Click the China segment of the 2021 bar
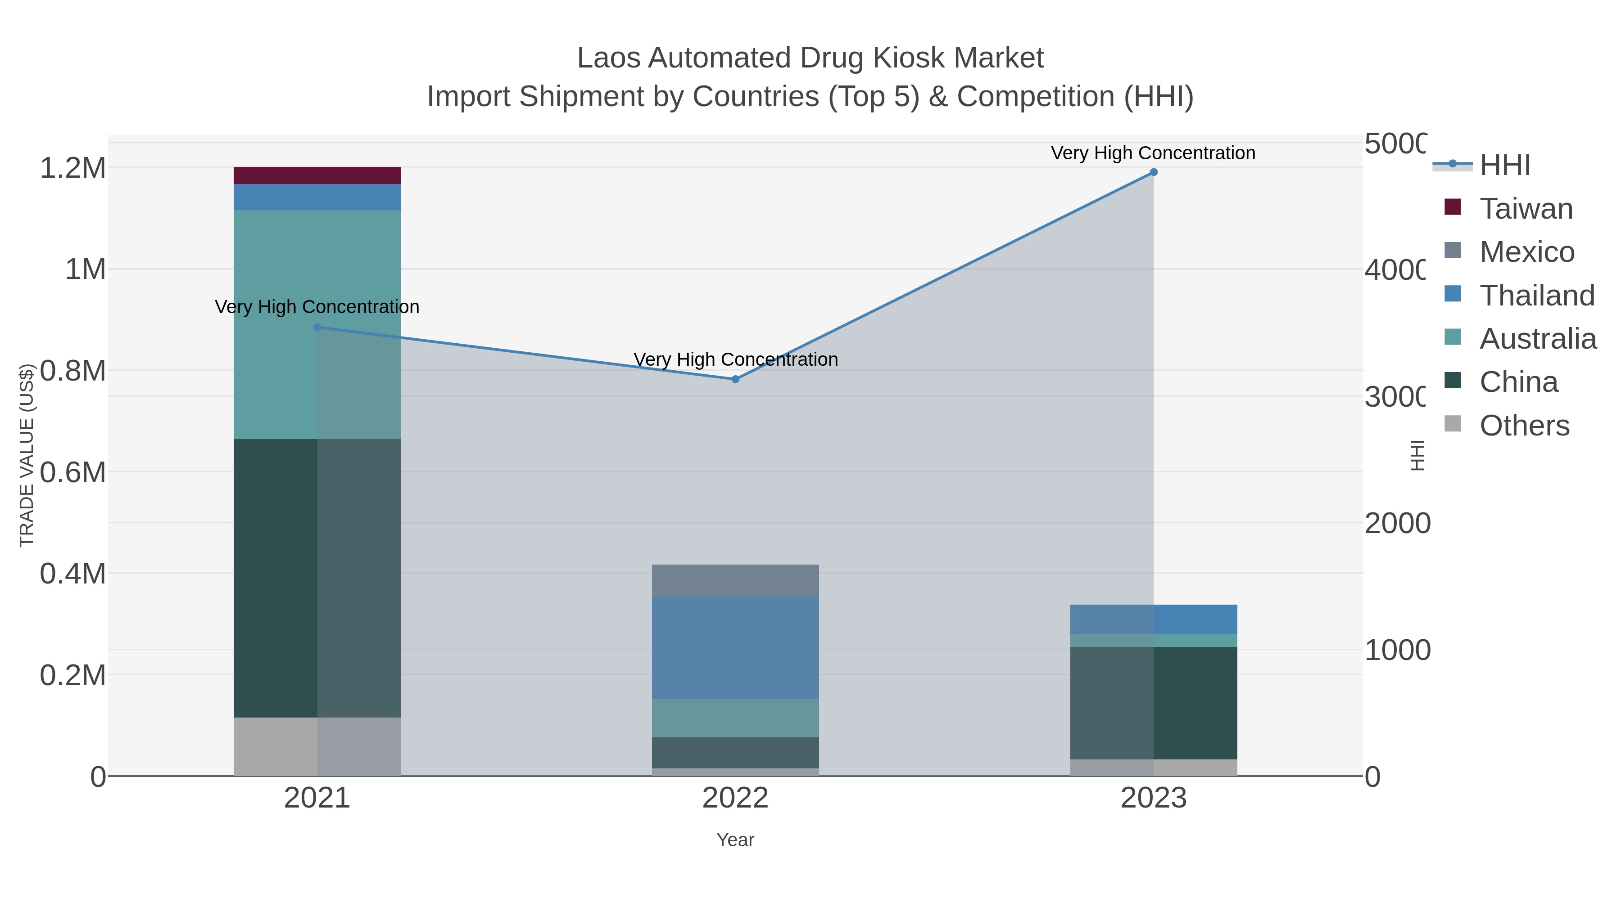Screen dimensions: 1621x911 pyautogui.click(x=317, y=579)
